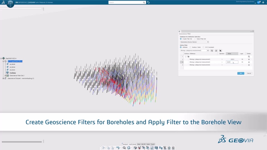
Task: Click the search magnifier icon in top bar
Action: tap(144, 2)
